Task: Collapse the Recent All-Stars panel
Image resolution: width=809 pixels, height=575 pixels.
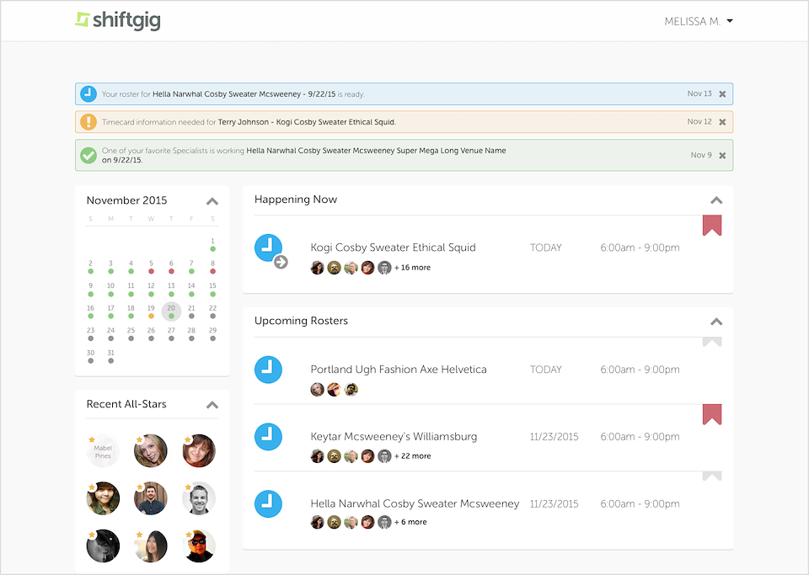Action: [212, 404]
